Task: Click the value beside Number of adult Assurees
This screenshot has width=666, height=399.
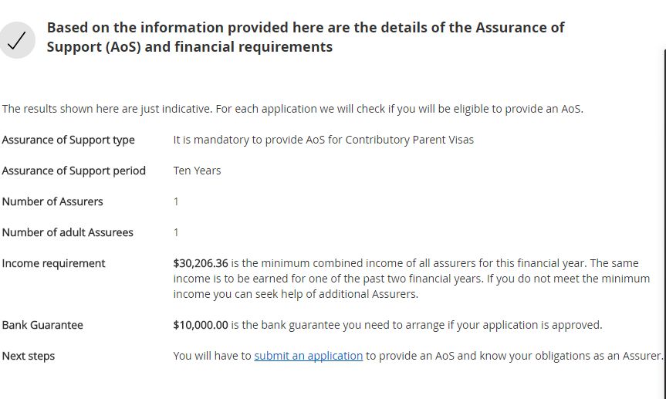Action: click(x=176, y=232)
